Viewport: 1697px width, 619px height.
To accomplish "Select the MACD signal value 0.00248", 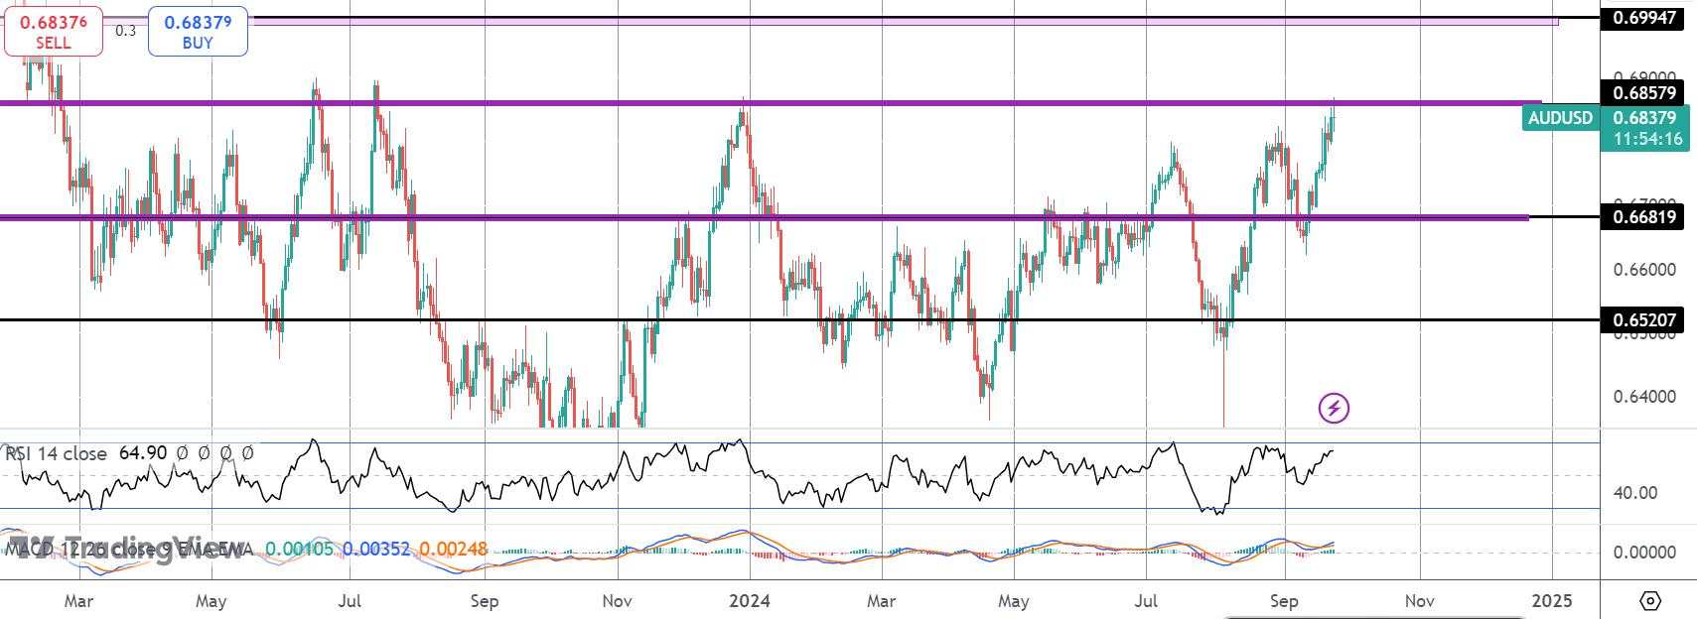I will click(x=454, y=549).
